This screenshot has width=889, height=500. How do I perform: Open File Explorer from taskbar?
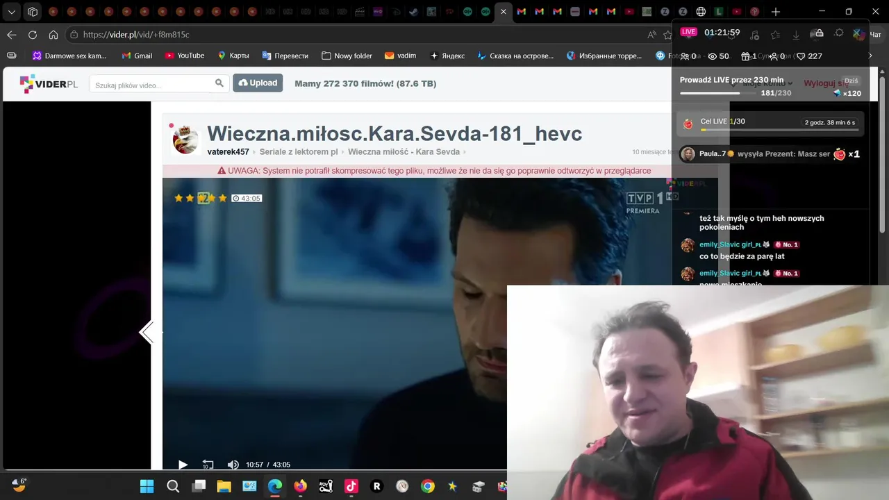pos(224,486)
